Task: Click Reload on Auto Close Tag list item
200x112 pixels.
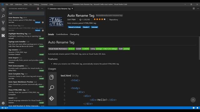Action: 37,30
